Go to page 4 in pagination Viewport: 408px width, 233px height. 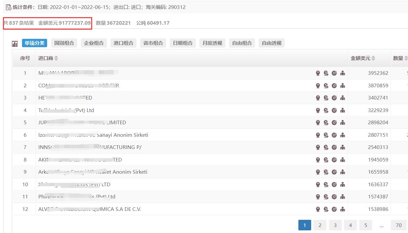tap(350, 225)
